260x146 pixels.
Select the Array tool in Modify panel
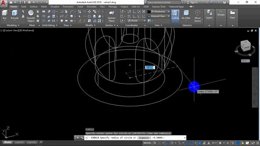tap(99, 21)
